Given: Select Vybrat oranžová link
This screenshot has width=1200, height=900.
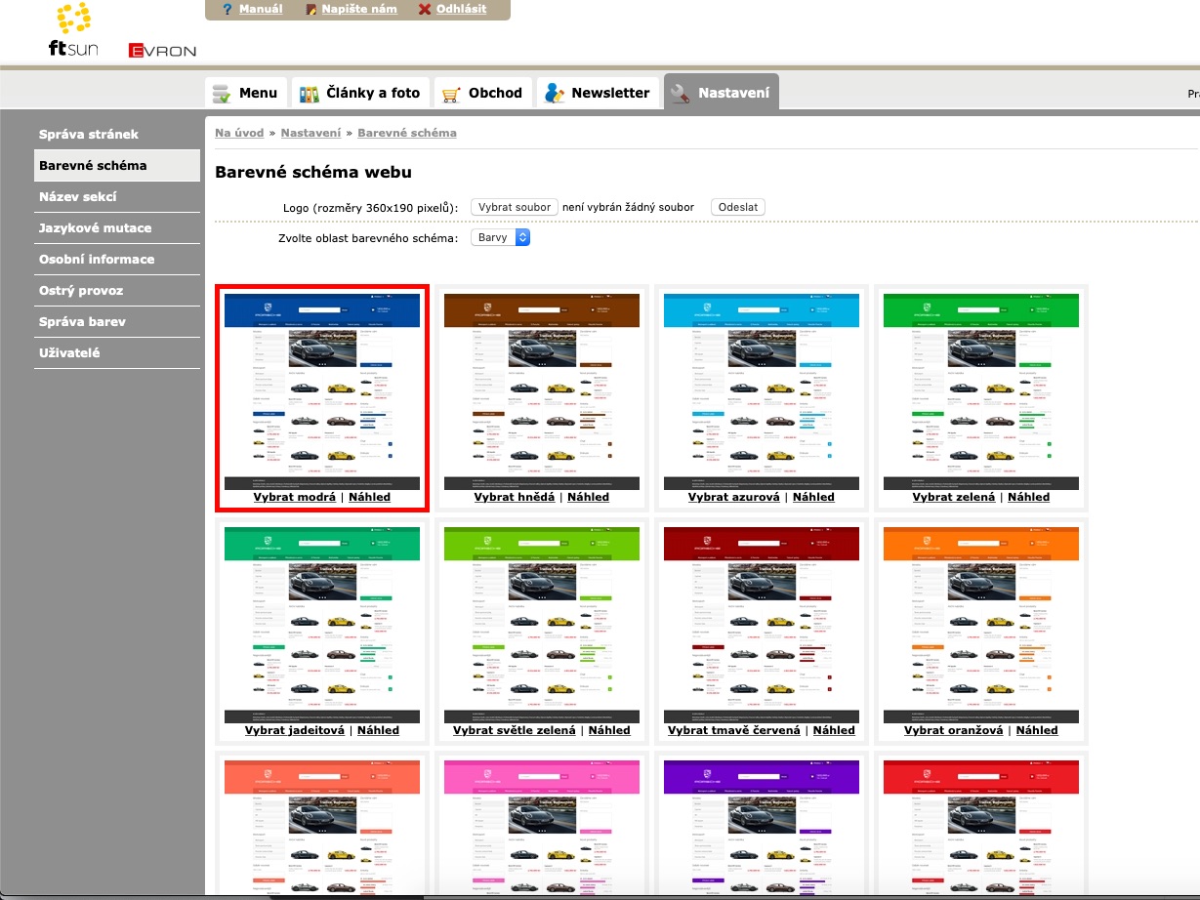Looking at the screenshot, I should click(x=954, y=730).
